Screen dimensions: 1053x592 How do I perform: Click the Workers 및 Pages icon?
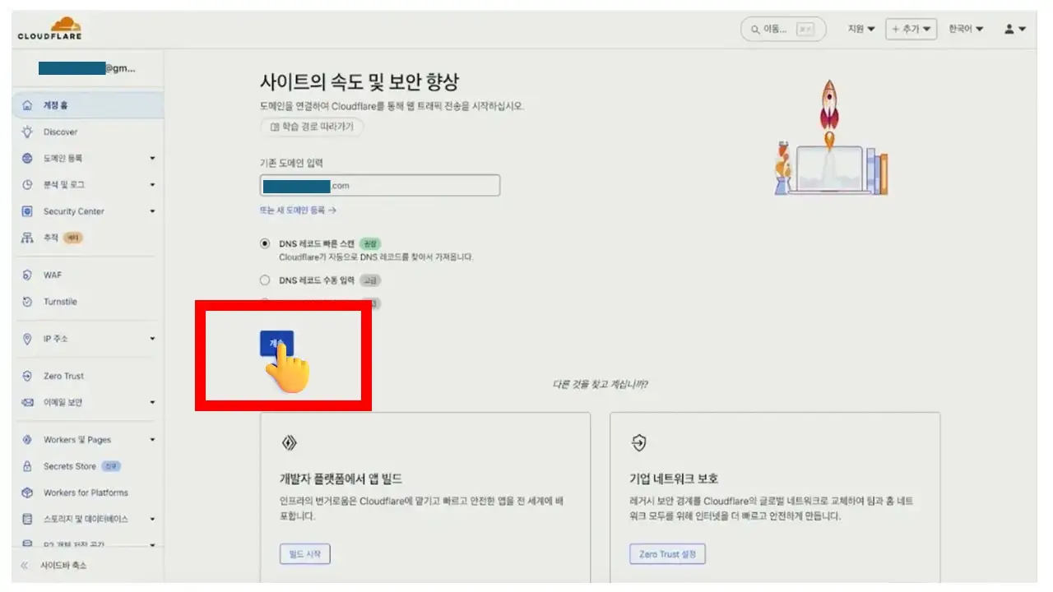tap(27, 440)
